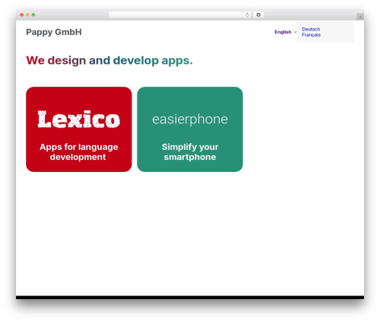Minimize window using yellow button

27,14
